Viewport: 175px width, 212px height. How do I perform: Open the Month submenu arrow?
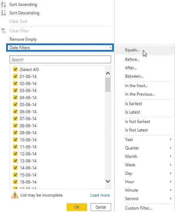click(171, 156)
